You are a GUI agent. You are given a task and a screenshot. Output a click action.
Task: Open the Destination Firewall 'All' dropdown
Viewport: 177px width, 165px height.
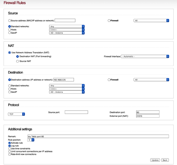click(x=151, y=80)
